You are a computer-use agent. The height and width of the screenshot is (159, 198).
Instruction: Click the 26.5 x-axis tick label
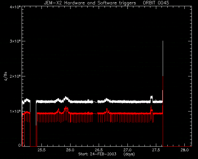99,150
